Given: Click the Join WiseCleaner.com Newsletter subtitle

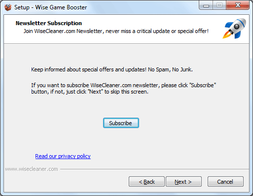Looking at the screenshot, I should [116, 31].
